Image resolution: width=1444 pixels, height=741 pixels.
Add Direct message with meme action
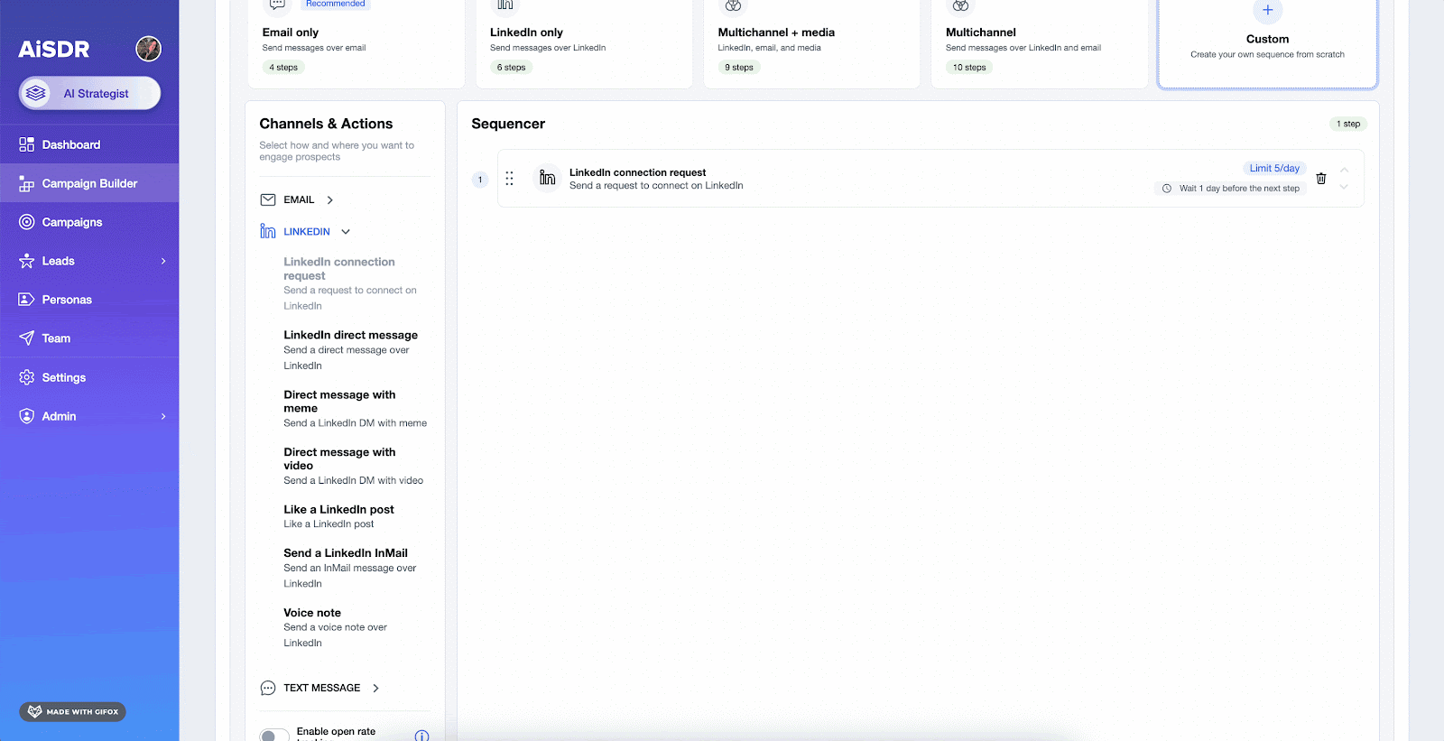pyautogui.click(x=355, y=408)
